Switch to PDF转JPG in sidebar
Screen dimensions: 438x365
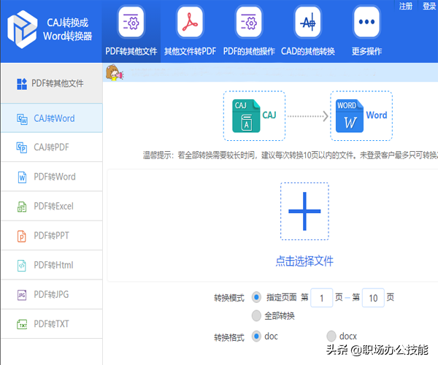tap(52, 295)
